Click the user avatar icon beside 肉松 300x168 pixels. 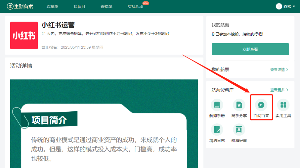[x=279, y=6]
